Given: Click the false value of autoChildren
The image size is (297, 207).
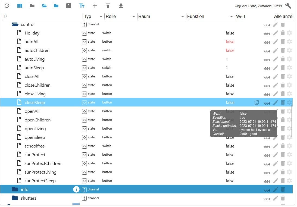Looking at the screenshot, I should pos(230,51).
